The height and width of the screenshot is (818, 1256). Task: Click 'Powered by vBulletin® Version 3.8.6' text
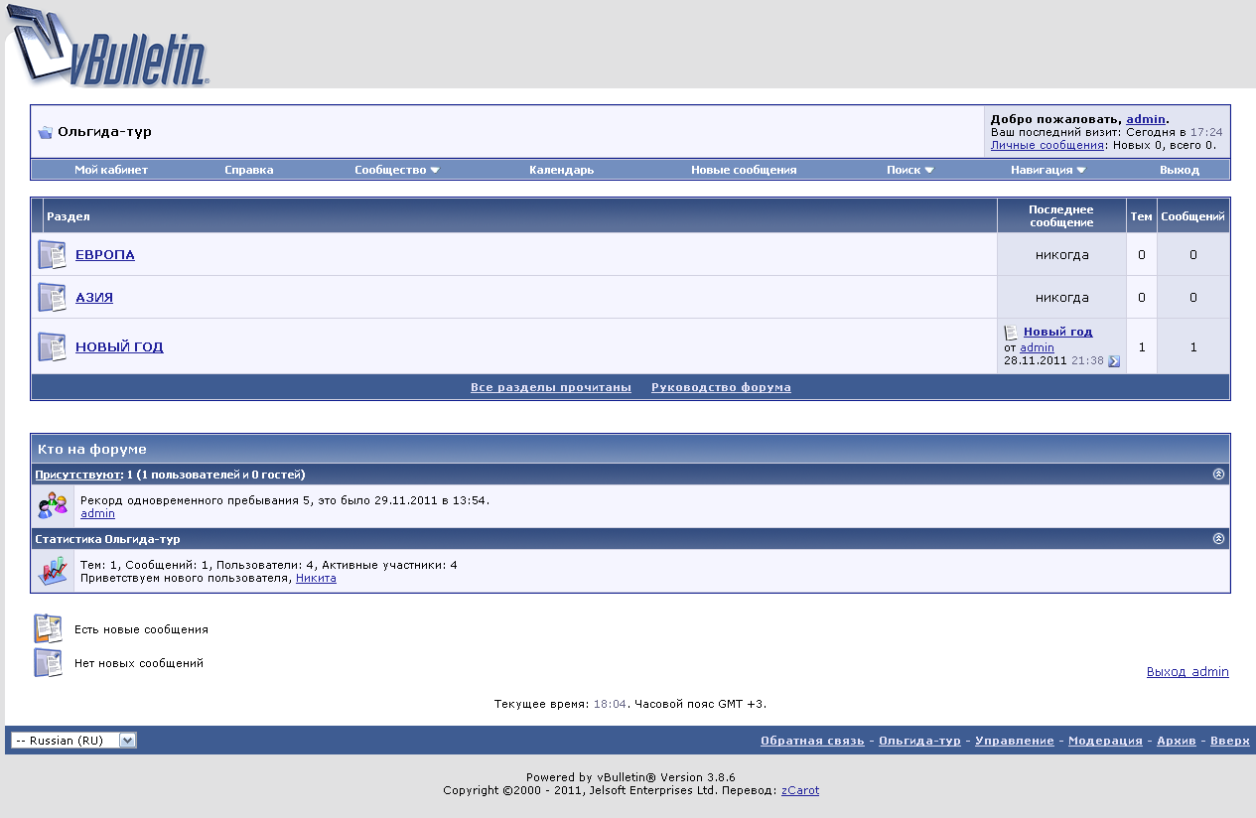tap(630, 777)
